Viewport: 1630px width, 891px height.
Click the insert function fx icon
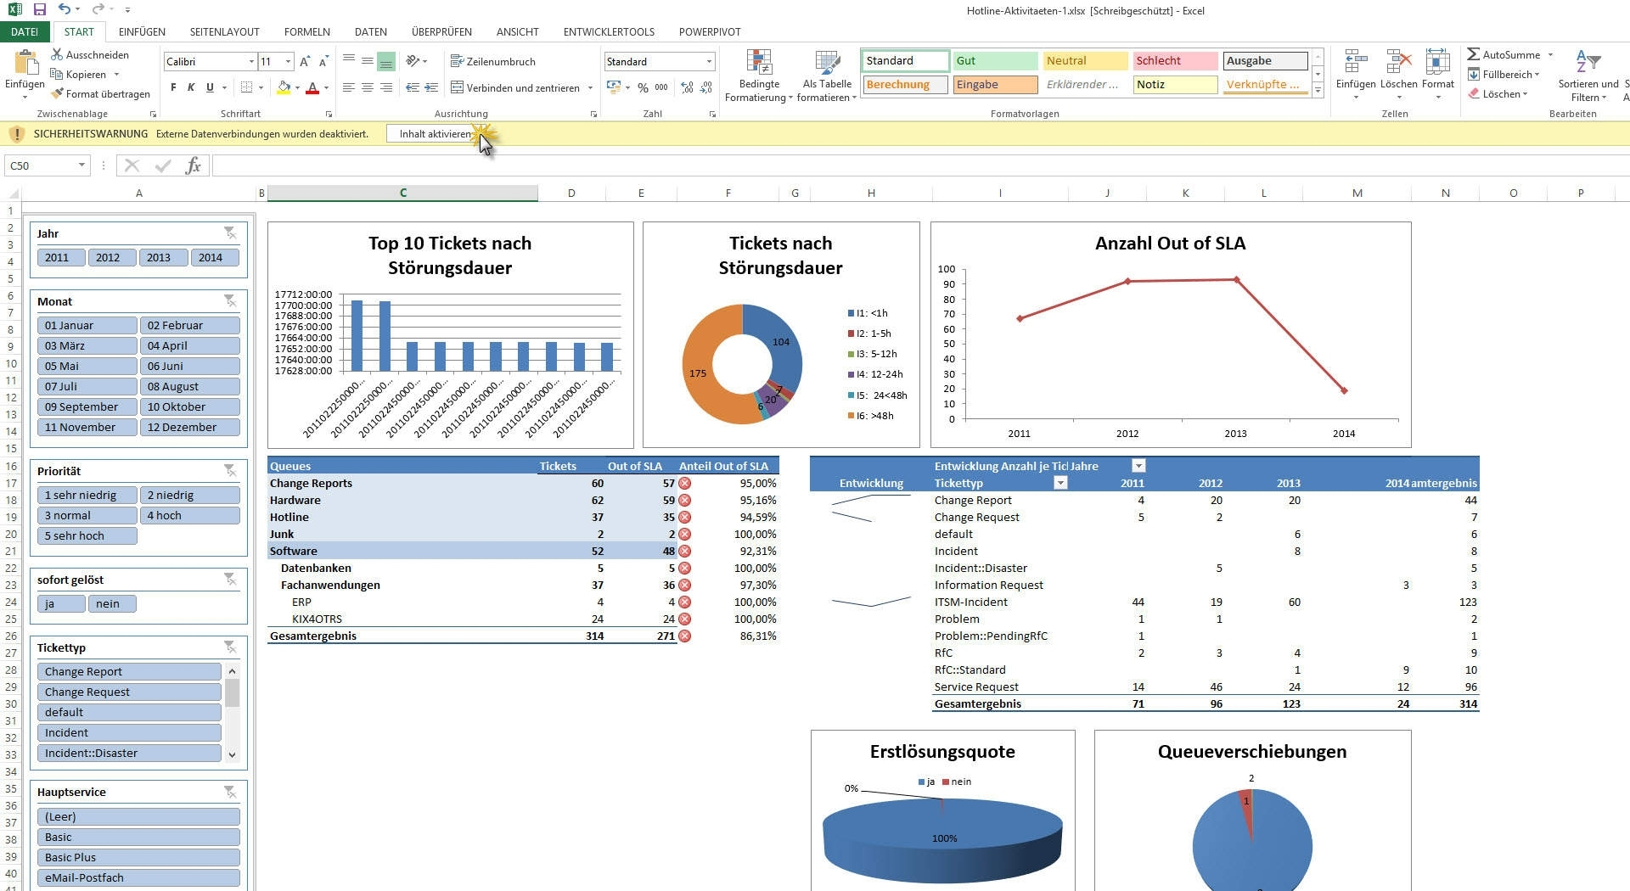(x=193, y=165)
